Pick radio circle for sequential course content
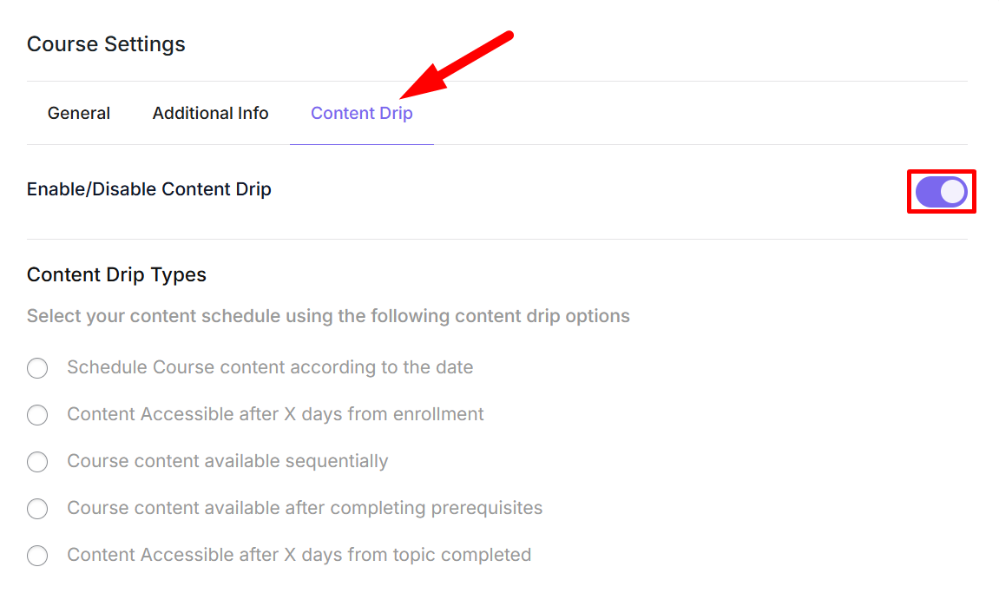Screen dimensions: 999x600 pos(37,462)
